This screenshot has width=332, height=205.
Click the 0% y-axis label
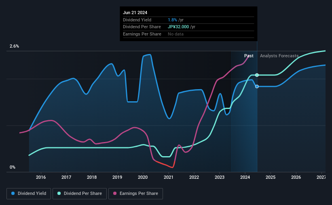(13, 167)
